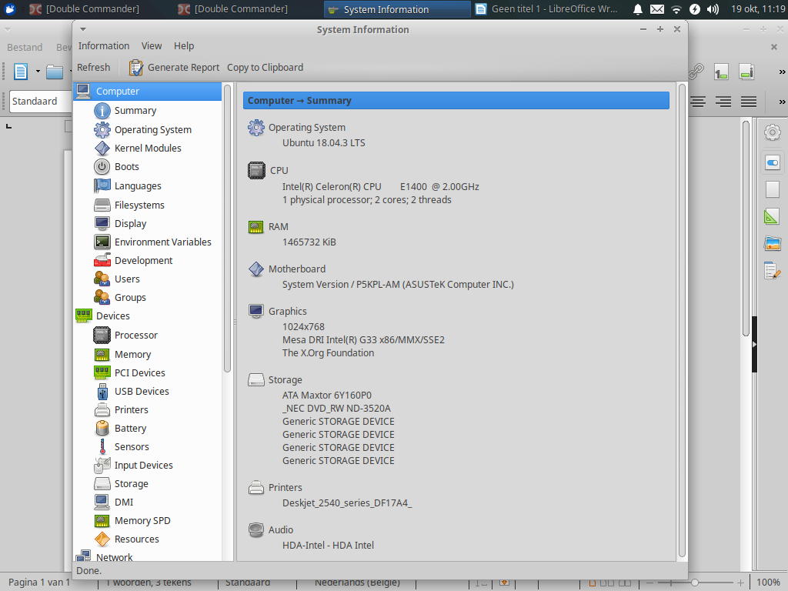
Task: Collapse the Devices category in the tree
Action: click(112, 316)
